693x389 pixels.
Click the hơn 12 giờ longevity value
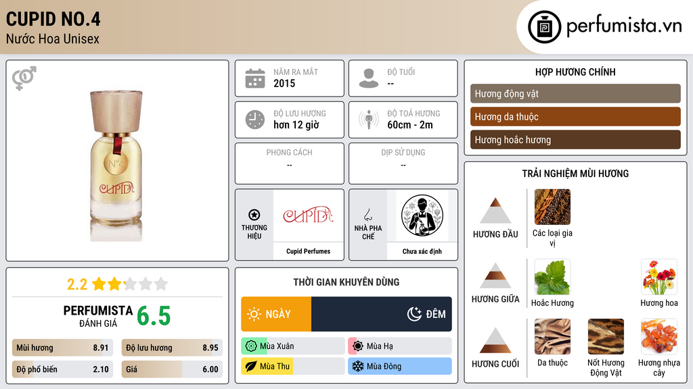296,125
